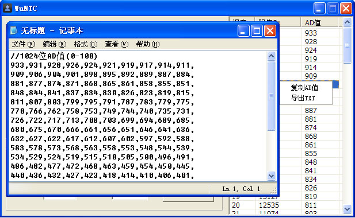This screenshot has height=218, width=355.
Task: Choose 导出TXT from the context menu
Action: coord(303,98)
